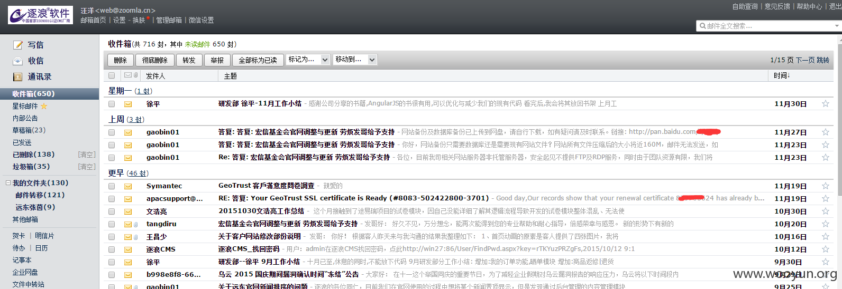Open the 管理邮箱 menu item
The height and width of the screenshot is (289, 842).
click(x=169, y=20)
